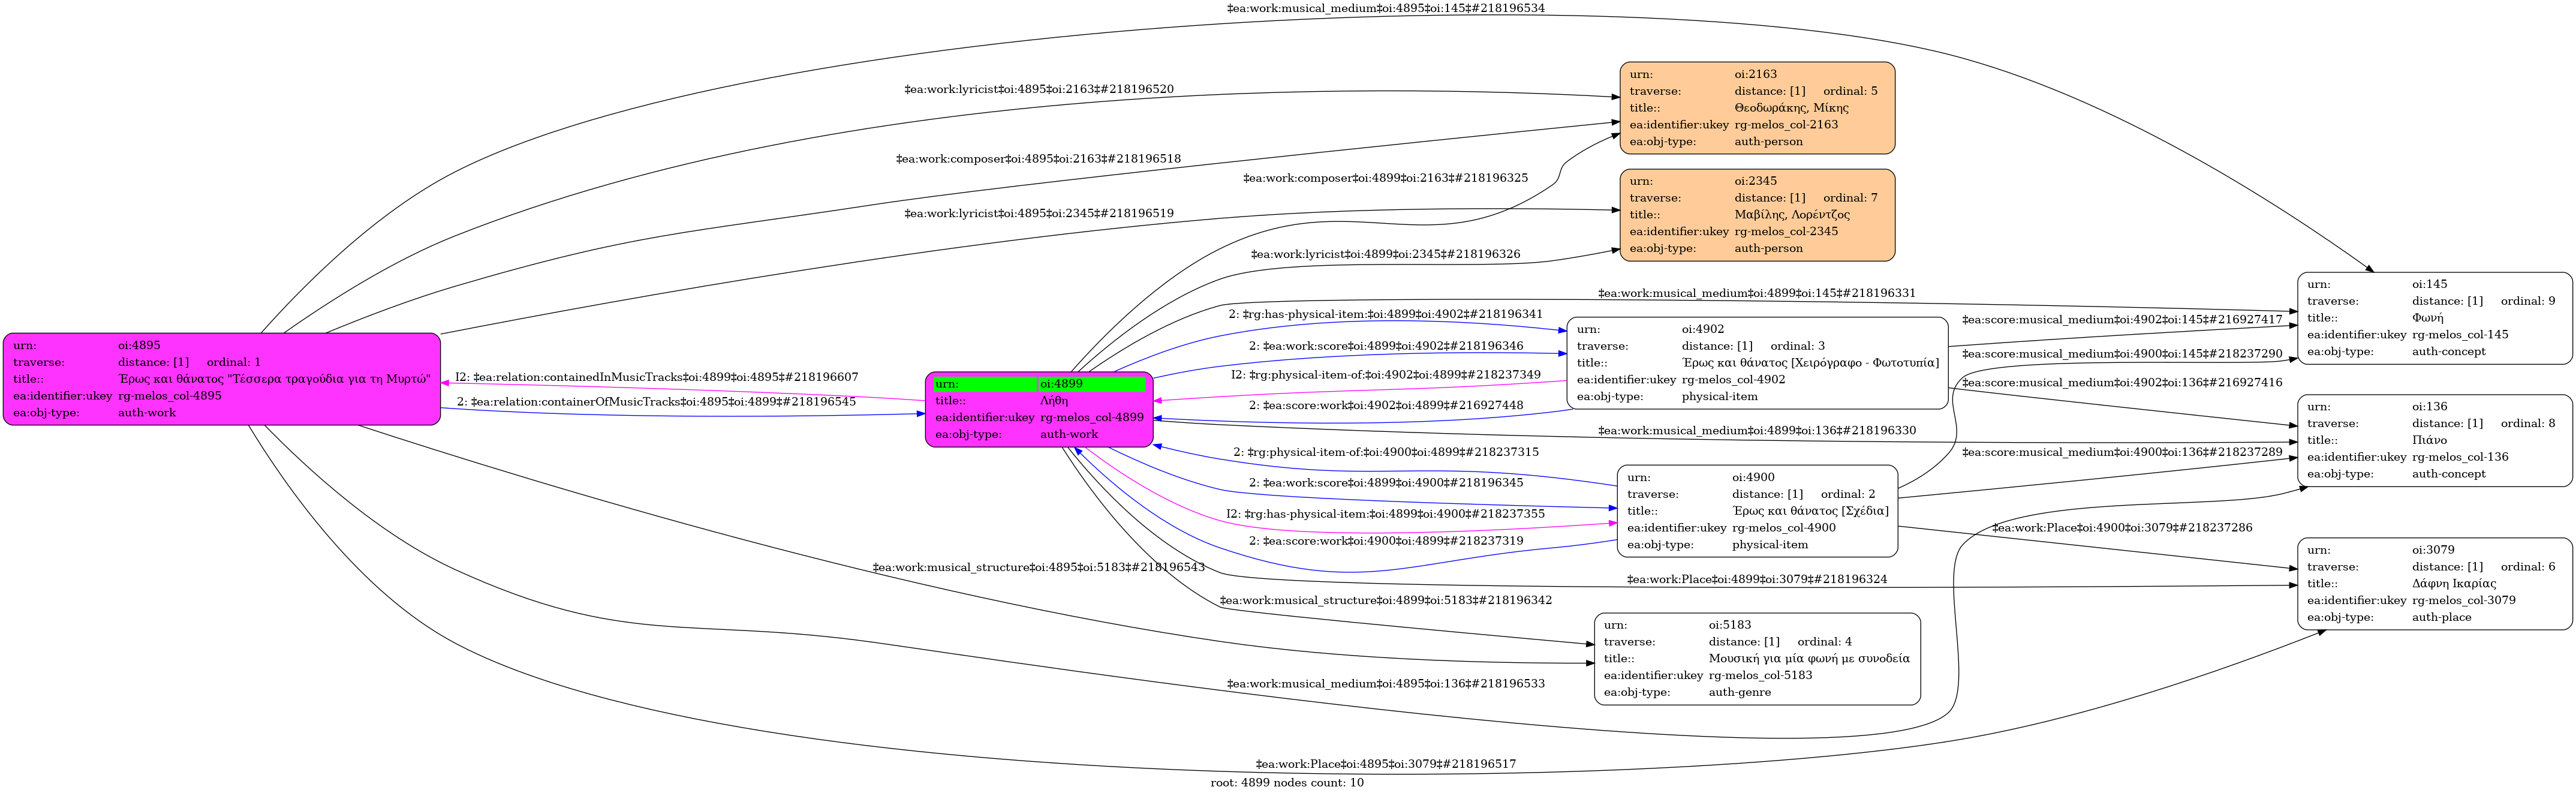Screen dimensions: 2576x796
Task: Click the containerOfMusicTracks edge label
Action: [656, 402]
